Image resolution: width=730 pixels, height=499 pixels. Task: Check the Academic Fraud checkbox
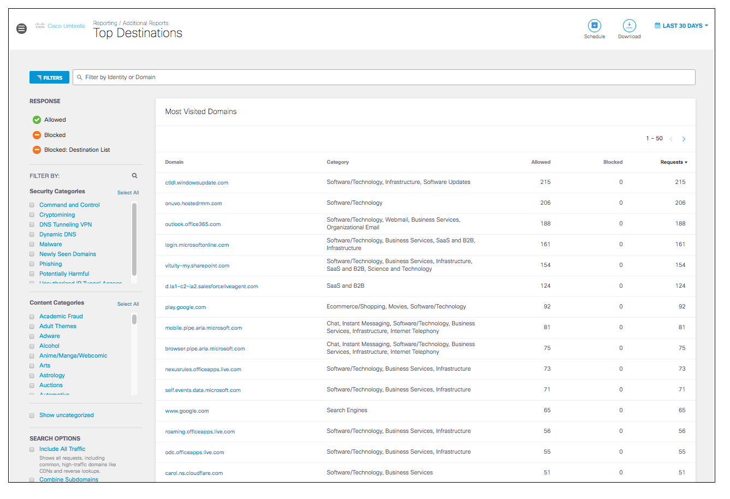[x=32, y=316]
